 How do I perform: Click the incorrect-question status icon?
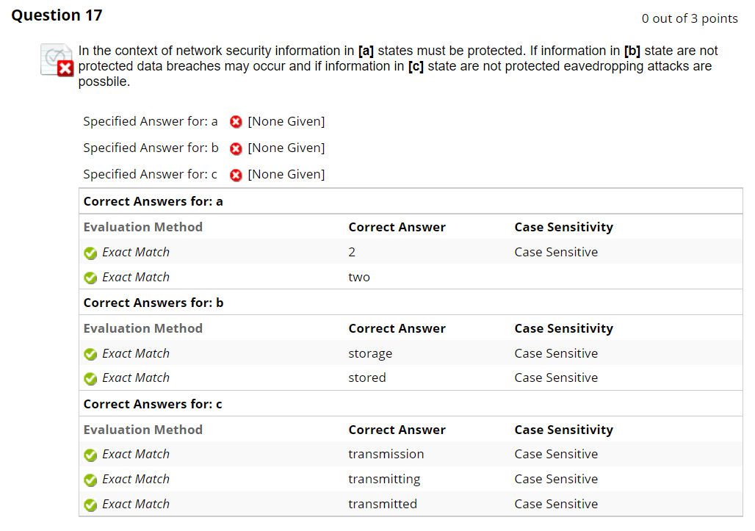[57, 60]
